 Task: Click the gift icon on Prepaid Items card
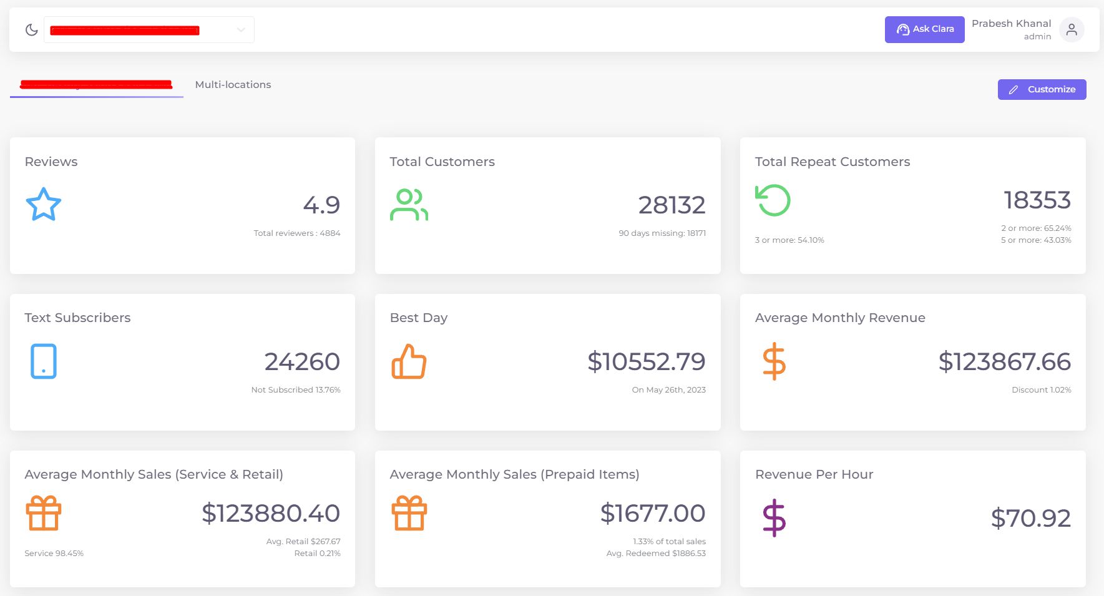pyautogui.click(x=409, y=513)
